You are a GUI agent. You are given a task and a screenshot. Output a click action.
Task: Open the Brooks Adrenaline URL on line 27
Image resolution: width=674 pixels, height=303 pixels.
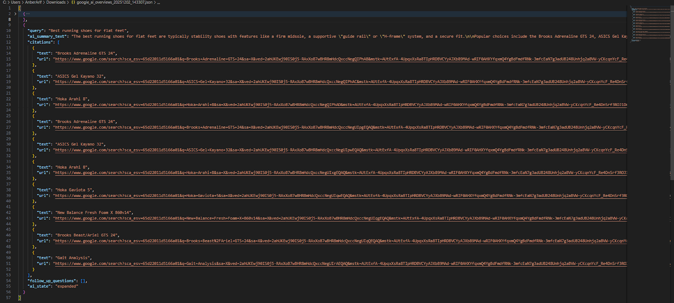pos(340,128)
